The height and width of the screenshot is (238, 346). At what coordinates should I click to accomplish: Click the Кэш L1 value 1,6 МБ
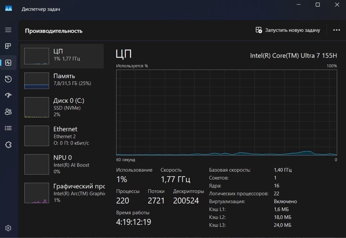(281, 209)
